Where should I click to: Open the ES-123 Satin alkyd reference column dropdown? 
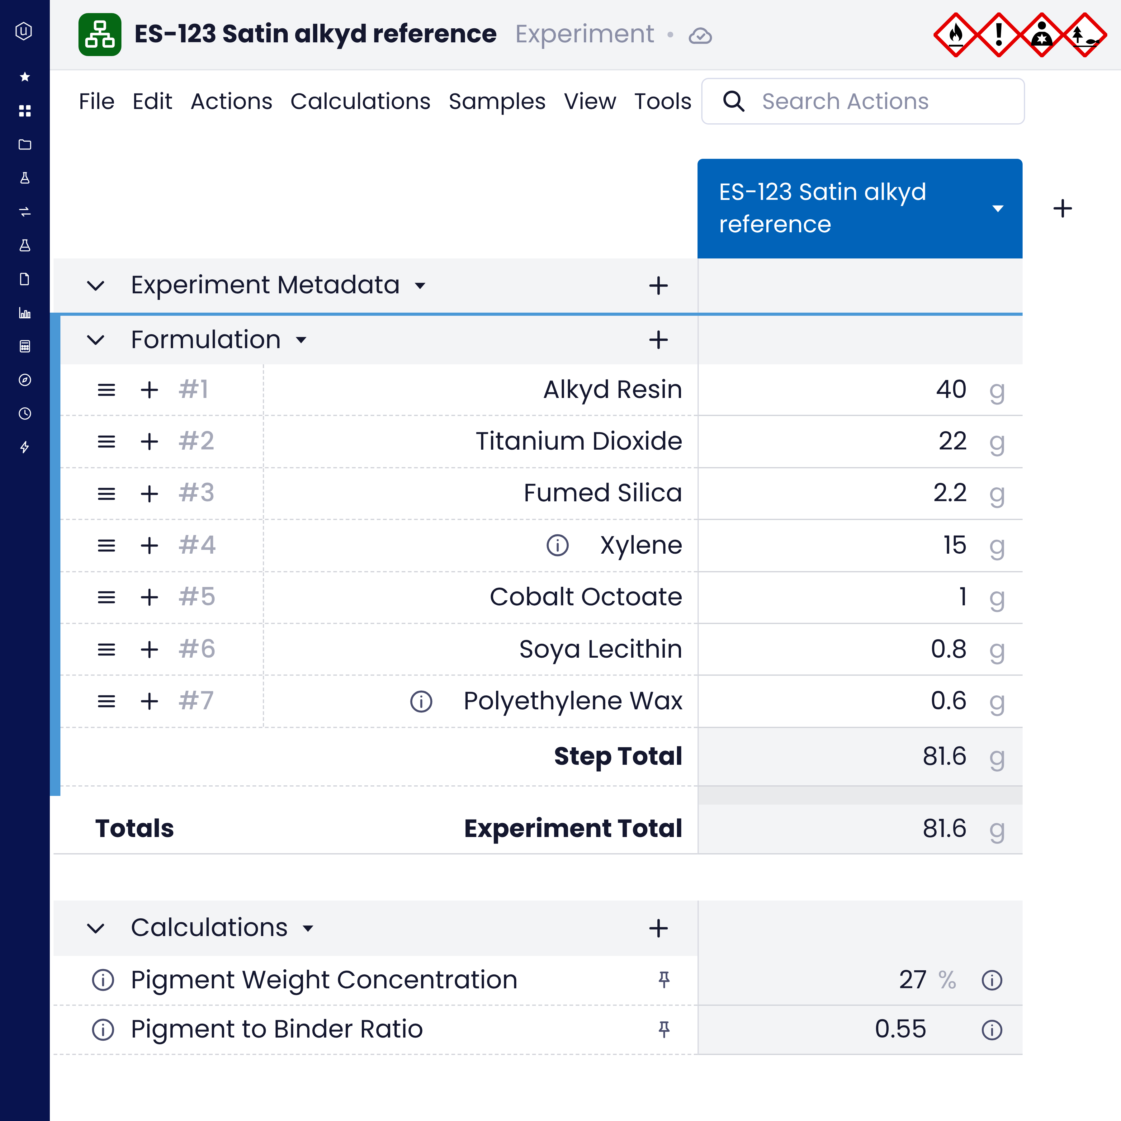point(997,209)
